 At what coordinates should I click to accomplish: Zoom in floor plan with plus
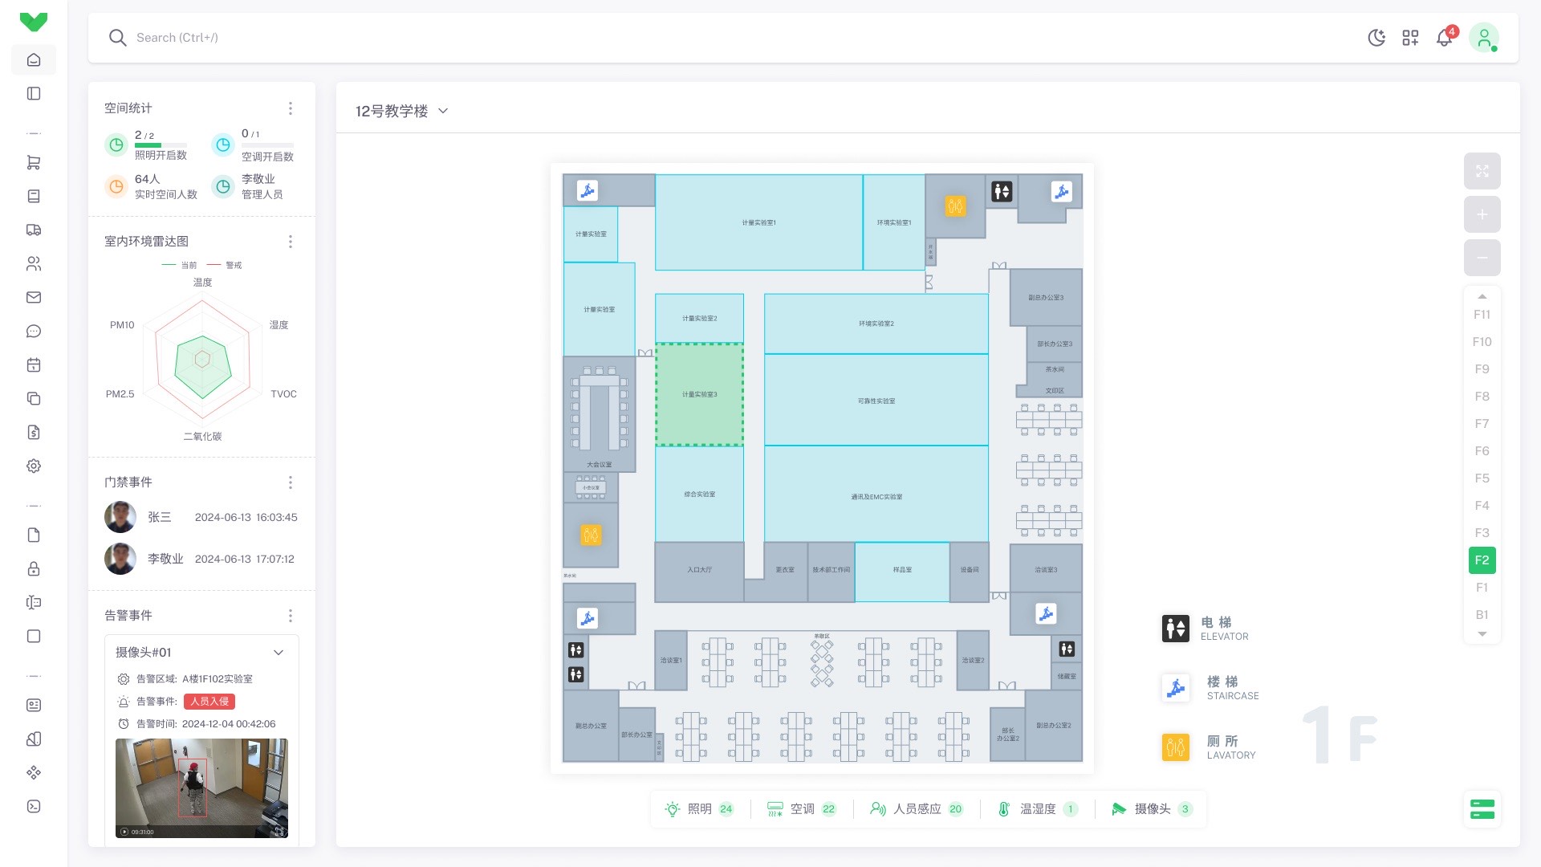(x=1482, y=214)
